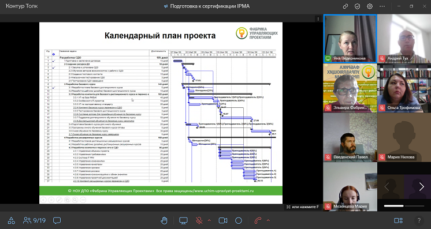
Task: Open participants list 9/19
Action: click(x=34, y=220)
